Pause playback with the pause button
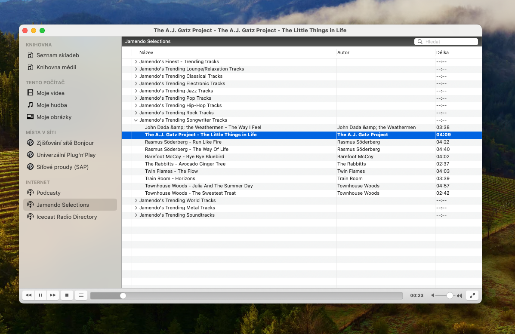515x334 pixels. coord(41,295)
